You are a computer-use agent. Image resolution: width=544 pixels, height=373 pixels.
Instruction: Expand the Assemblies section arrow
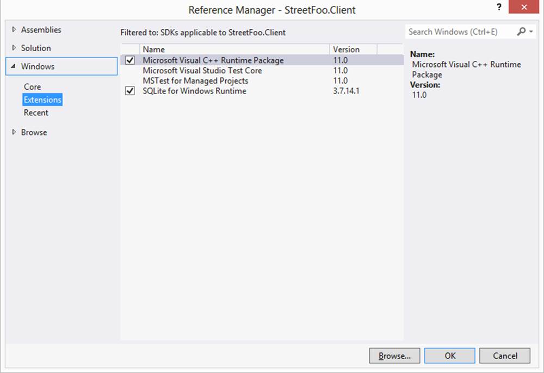pyautogui.click(x=14, y=29)
